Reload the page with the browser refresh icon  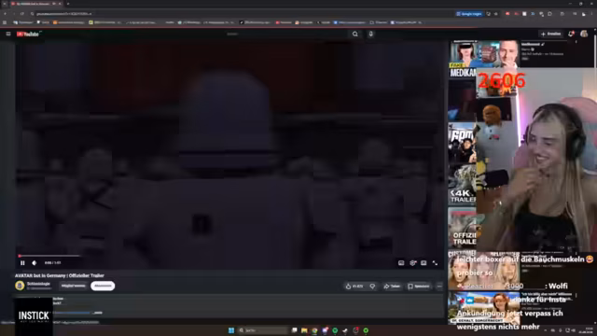[x=22, y=14]
